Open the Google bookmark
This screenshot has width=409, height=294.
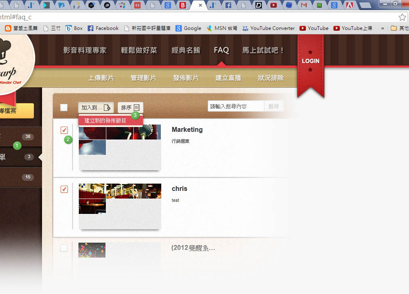coord(188,28)
